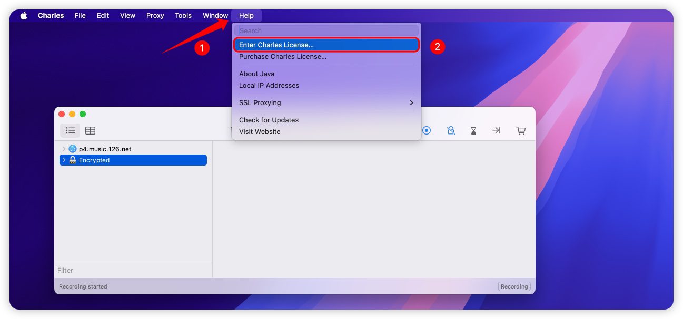
Task: Switch to structure list view
Action: pyautogui.click(x=70, y=130)
